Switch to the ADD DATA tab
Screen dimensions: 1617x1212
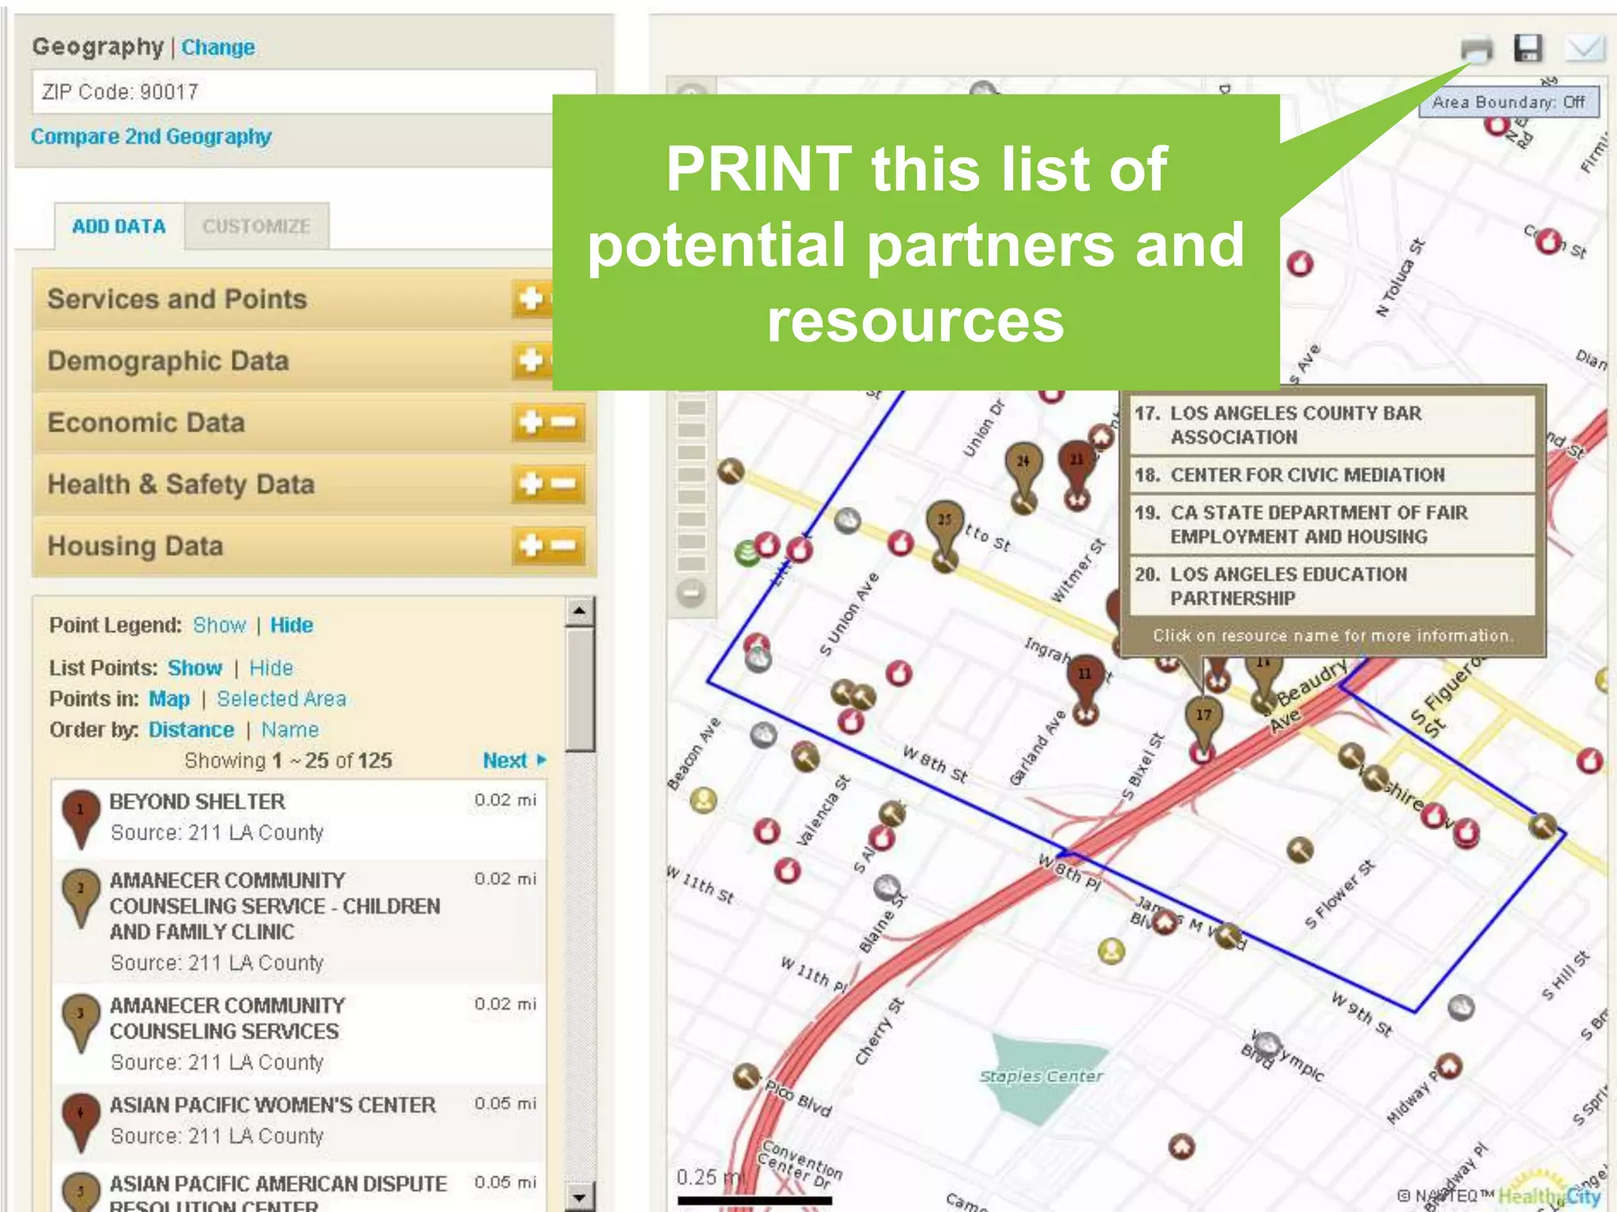tap(119, 226)
